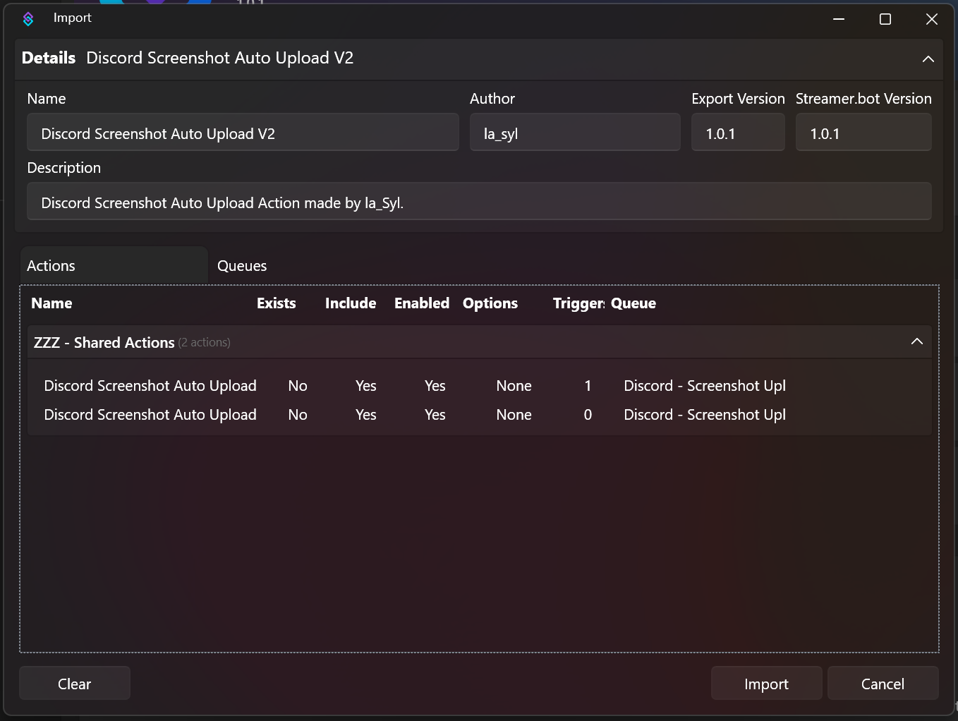Click inside the Description text box
Image resolution: width=958 pixels, height=721 pixels.
click(478, 202)
